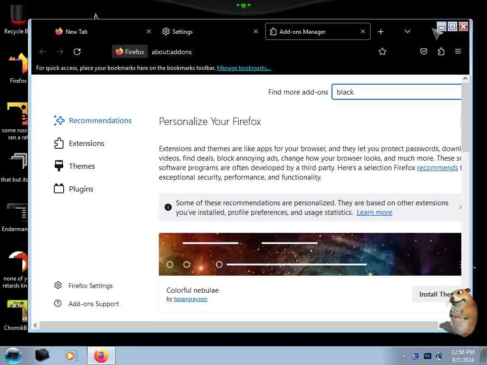487x365 pixels.
Task: Click the Colorful nebulae theme preview
Action: pos(310,254)
